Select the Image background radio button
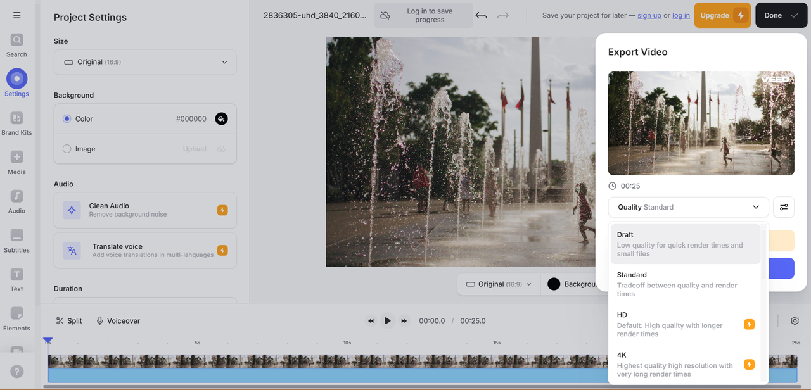 point(67,149)
